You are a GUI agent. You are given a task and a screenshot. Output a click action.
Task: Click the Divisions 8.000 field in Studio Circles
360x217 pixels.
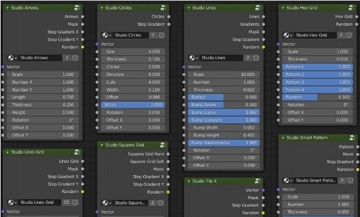133,75
